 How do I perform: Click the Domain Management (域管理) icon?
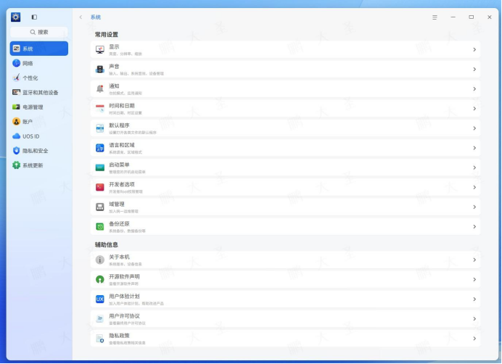pos(100,207)
